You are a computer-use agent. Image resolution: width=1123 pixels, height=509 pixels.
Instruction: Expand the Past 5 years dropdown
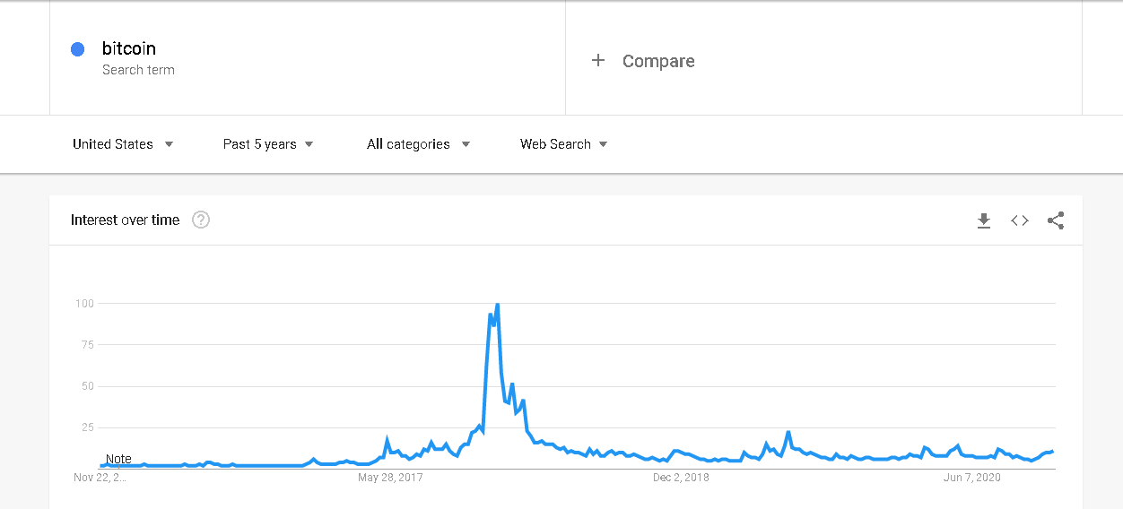coord(268,144)
